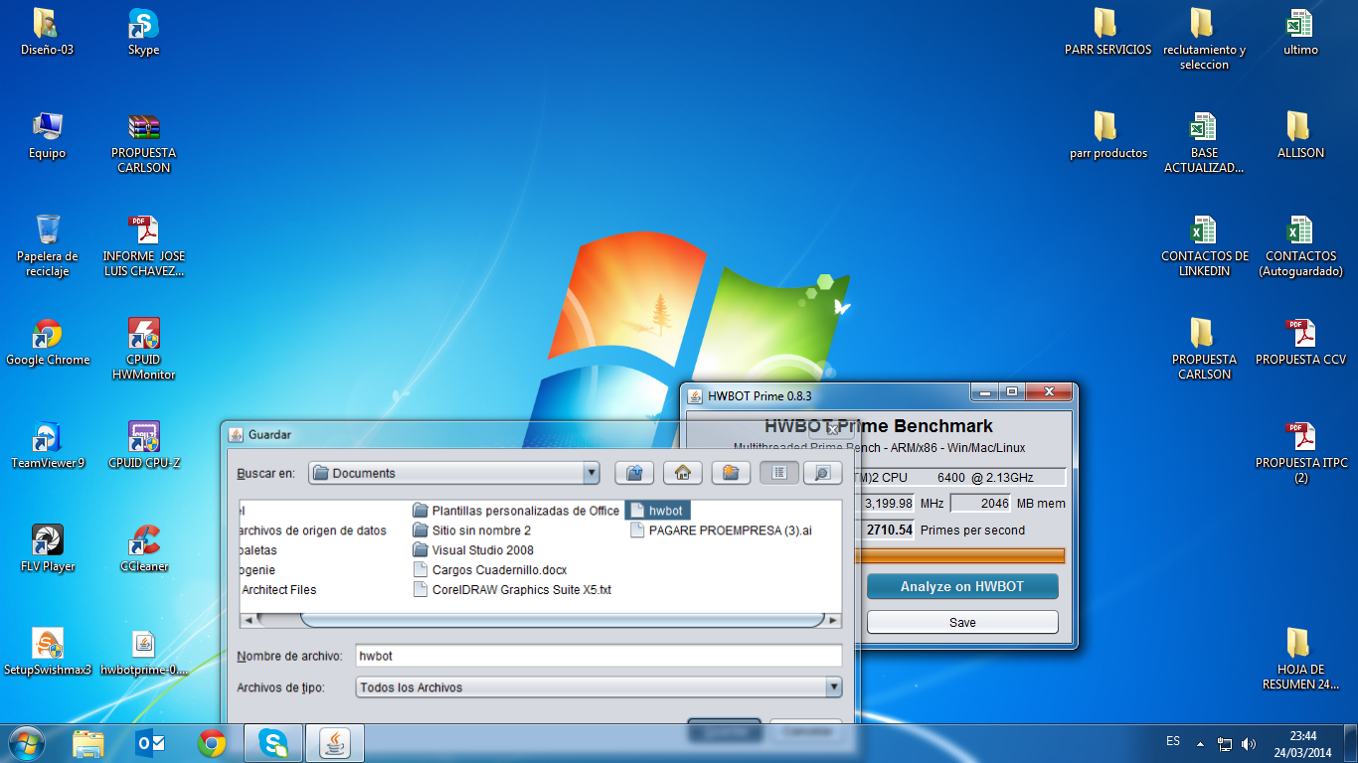This screenshot has height=763, width=1358.
Task: Open the SetupSwishmax3 desktop icon
Action: click(47, 652)
